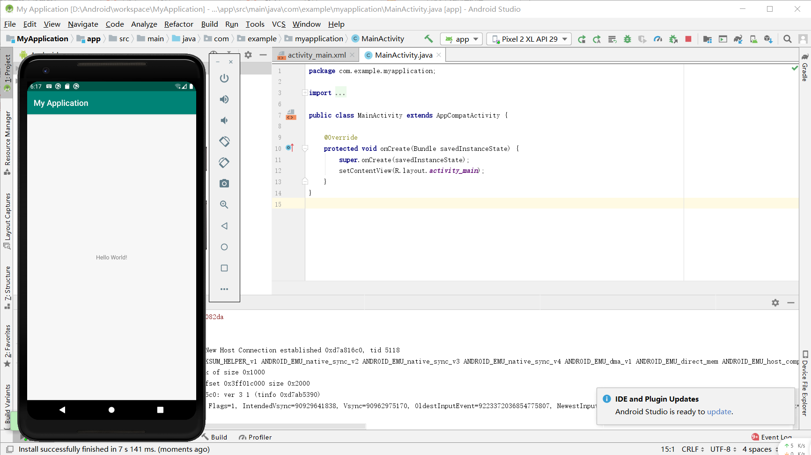
Task: Open the Build menu
Action: tap(209, 24)
